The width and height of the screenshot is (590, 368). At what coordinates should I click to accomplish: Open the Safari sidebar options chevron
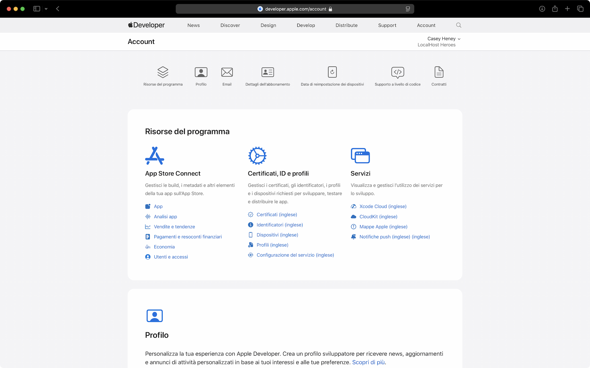click(x=46, y=9)
